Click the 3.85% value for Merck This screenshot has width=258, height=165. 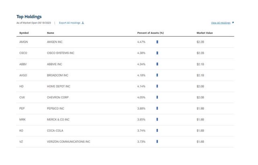tap(141, 119)
